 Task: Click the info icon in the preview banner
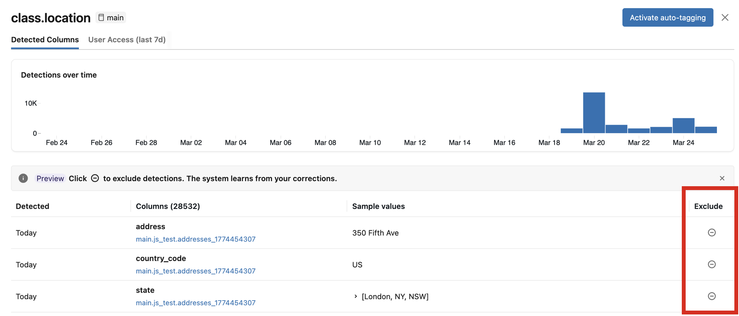pyautogui.click(x=23, y=178)
